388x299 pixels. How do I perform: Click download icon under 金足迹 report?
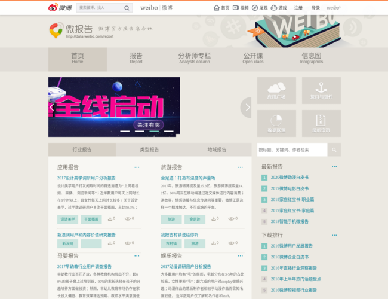click(213, 219)
